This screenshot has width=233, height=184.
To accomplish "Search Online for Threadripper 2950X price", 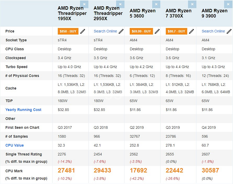I will (105, 31).
